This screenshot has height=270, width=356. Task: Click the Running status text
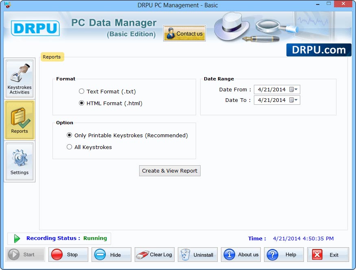pyautogui.click(x=95, y=238)
